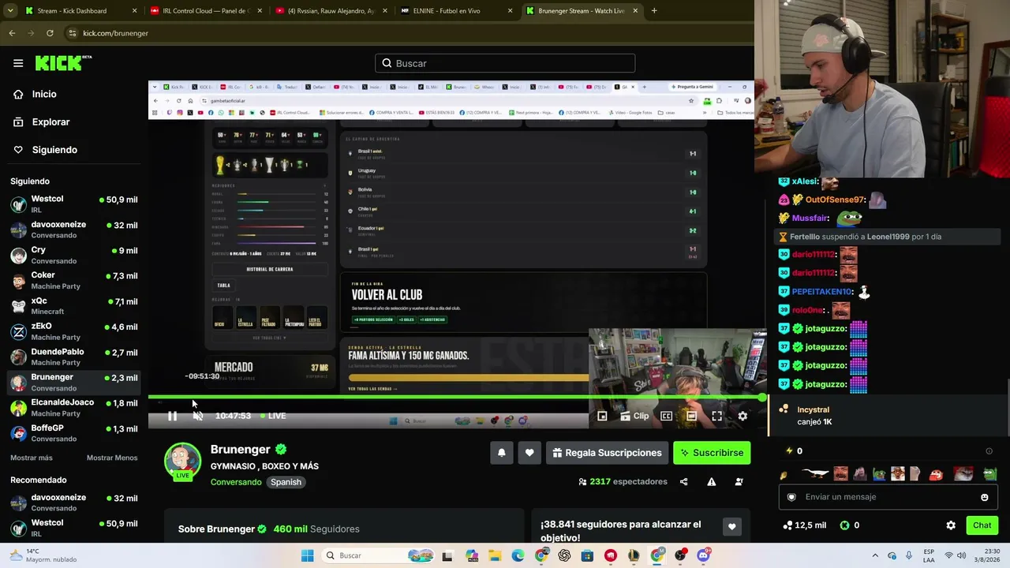1010x568 pixels.
Task: Open Coker channel in the sidebar
Action: point(74,280)
